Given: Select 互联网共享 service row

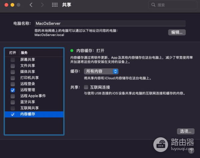Looking at the screenshot, I should click(x=34, y=108).
